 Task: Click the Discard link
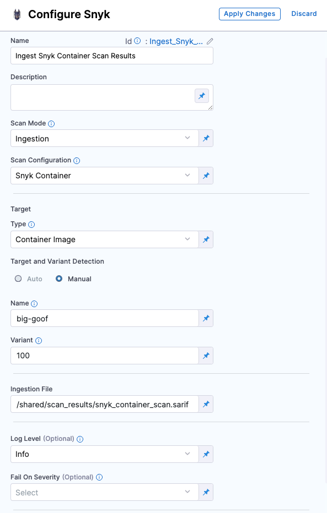click(x=304, y=14)
